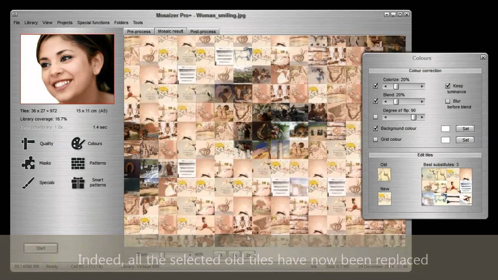Open the Colours palette tool

[87, 143]
